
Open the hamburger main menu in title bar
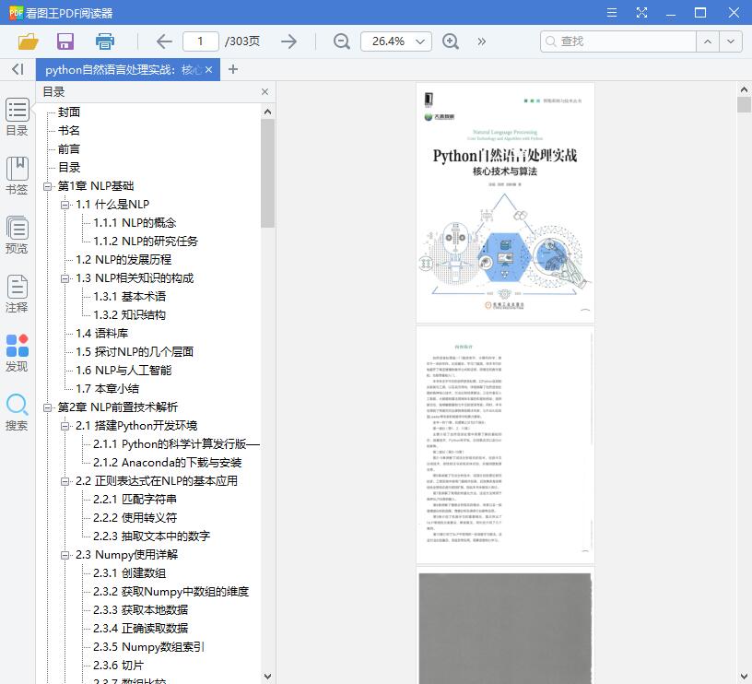pyautogui.click(x=612, y=13)
